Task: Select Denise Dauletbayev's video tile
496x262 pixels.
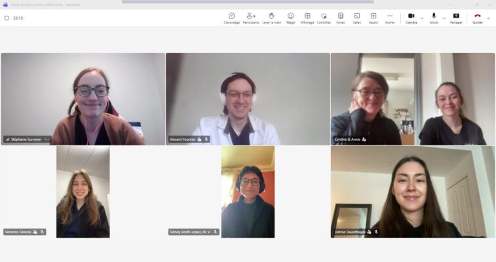Action: pyautogui.click(x=413, y=191)
